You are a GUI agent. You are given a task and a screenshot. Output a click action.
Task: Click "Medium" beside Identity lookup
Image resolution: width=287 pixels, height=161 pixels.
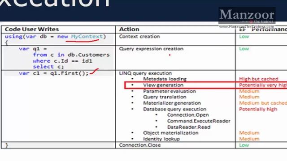click(x=249, y=139)
